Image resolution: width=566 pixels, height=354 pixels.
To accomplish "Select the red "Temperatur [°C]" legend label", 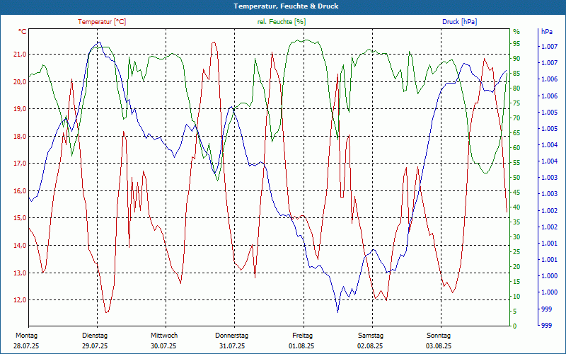I will click(102, 22).
